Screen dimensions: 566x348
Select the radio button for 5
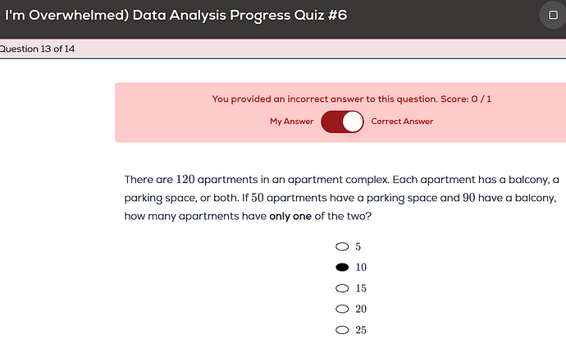click(x=342, y=246)
